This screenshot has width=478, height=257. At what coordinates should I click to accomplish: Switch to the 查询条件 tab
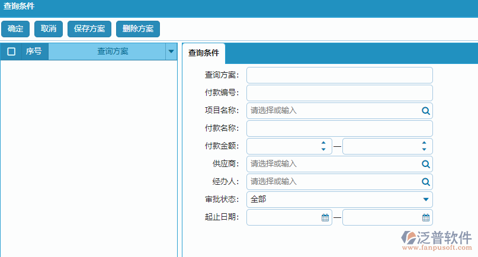(204, 53)
